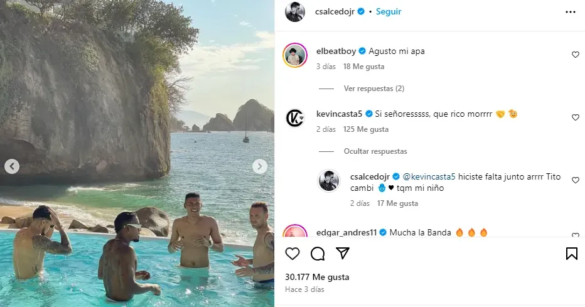The width and height of the screenshot is (585, 307).
Task: Like csalcedojr's reply comment
Action: point(575,181)
